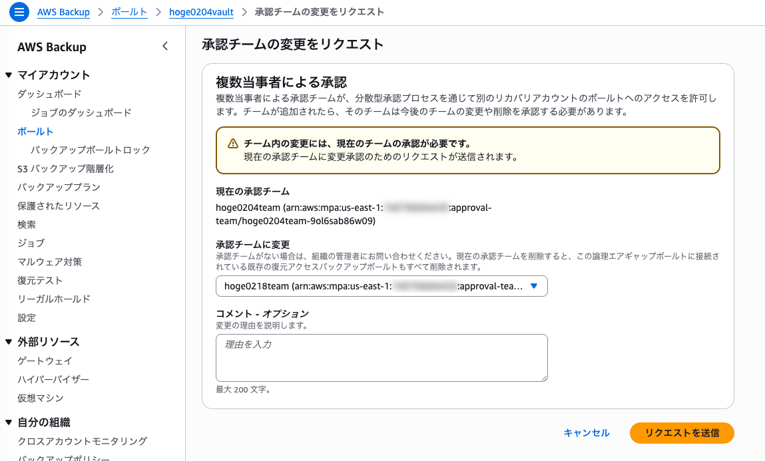Open リーガルホールド sidebar item
Image resolution: width=765 pixels, height=461 pixels.
(54, 299)
